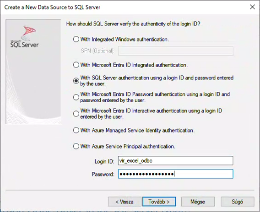260x212 pixels.
Task: Click the Password label
Action: click(103, 174)
